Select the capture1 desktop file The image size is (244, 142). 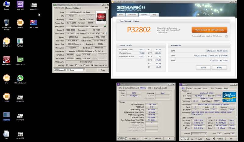pyautogui.click(x=6, y=116)
